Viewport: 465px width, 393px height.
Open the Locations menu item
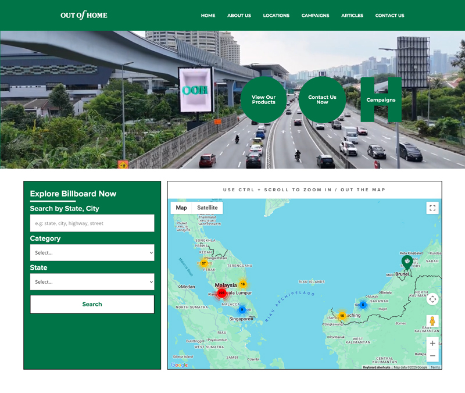(276, 16)
